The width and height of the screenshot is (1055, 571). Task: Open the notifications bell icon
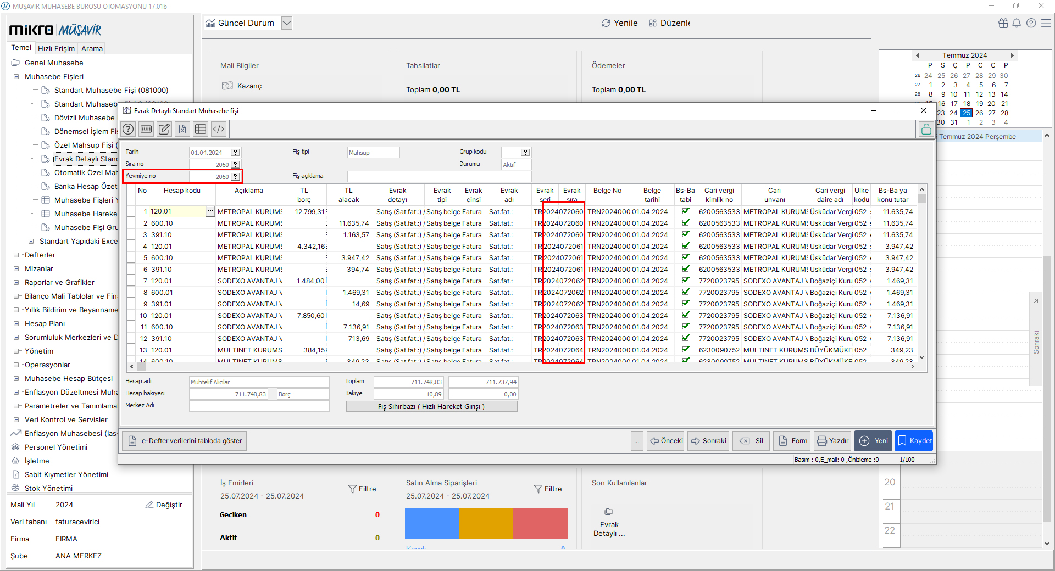pos(1017,23)
